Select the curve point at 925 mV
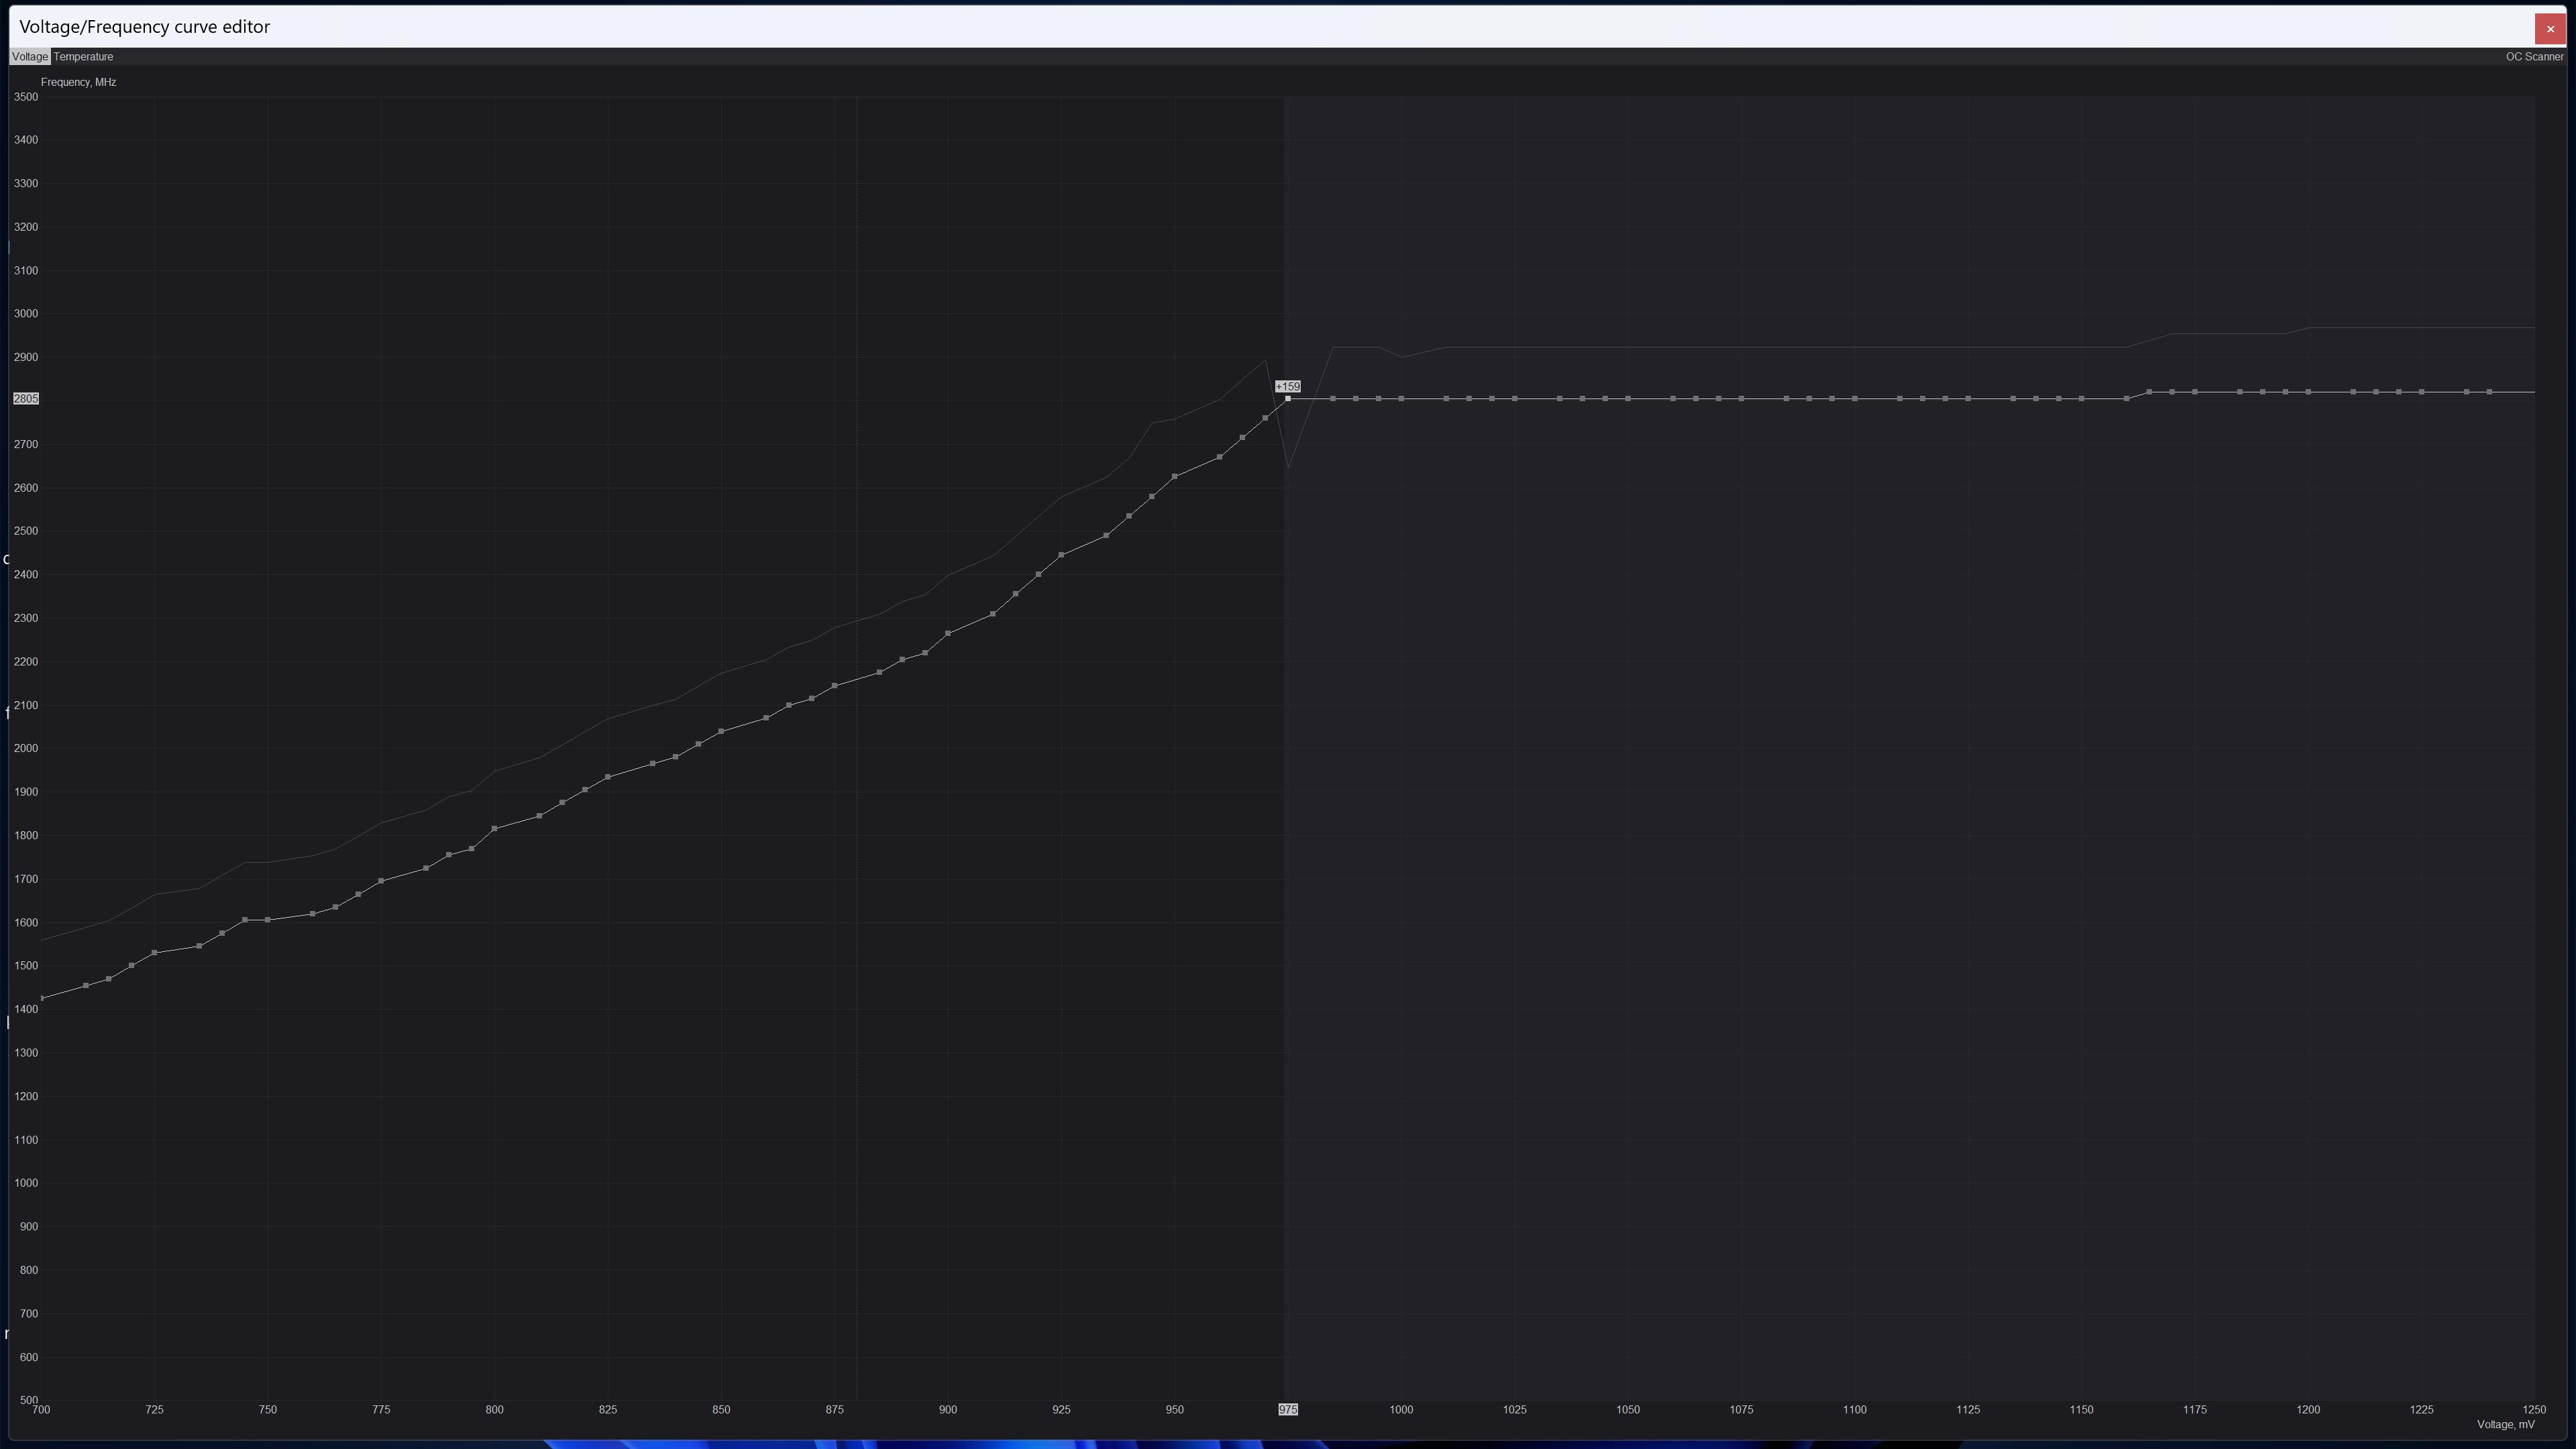Screen dimensions: 2576x1449 click(x=1061, y=555)
